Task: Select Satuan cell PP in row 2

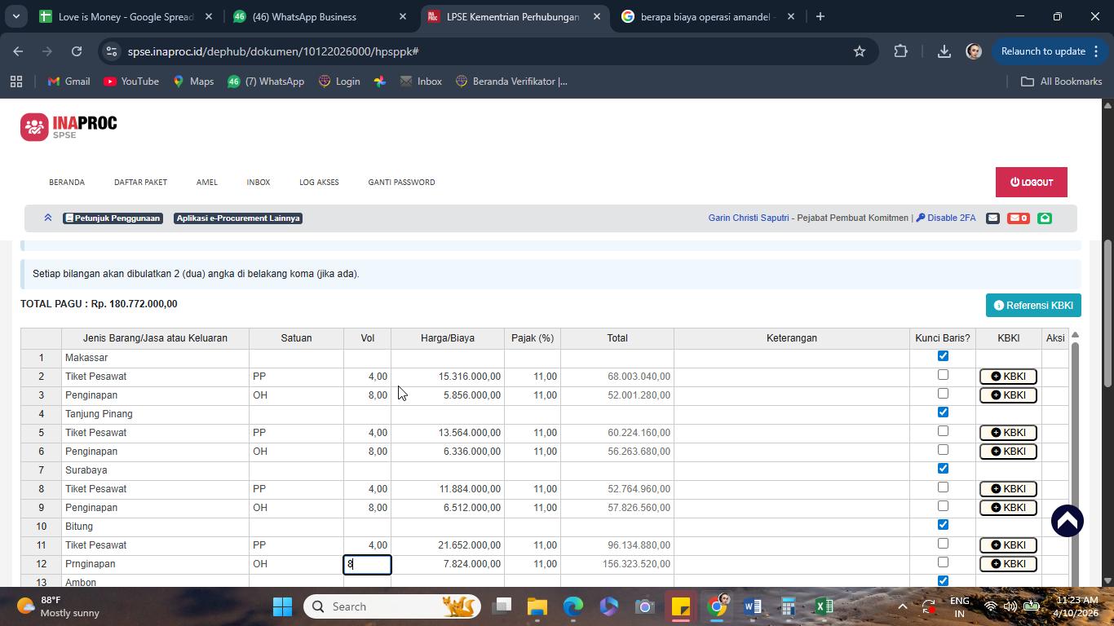Action: [x=296, y=377]
